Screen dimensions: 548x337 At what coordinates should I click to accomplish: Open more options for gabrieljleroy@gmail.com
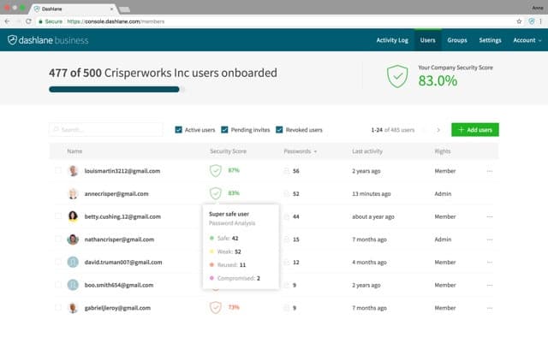tap(490, 308)
